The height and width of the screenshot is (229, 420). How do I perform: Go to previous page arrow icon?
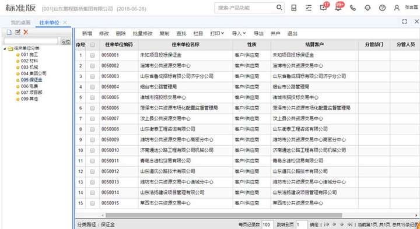coord(334,224)
